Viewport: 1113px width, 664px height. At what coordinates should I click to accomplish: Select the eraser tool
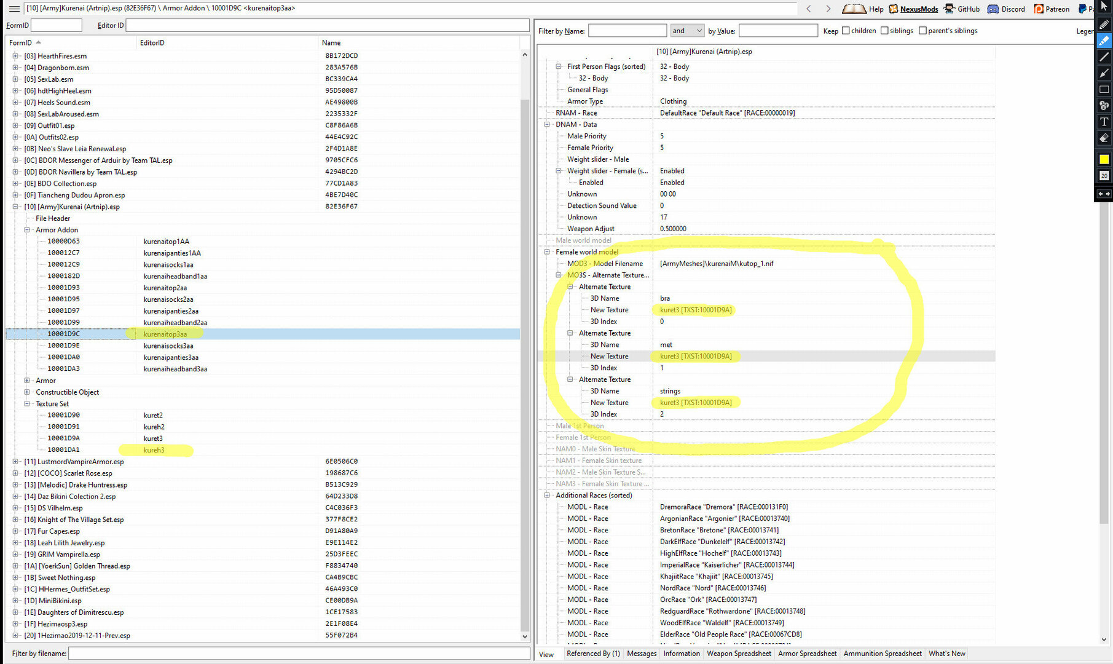(x=1104, y=138)
